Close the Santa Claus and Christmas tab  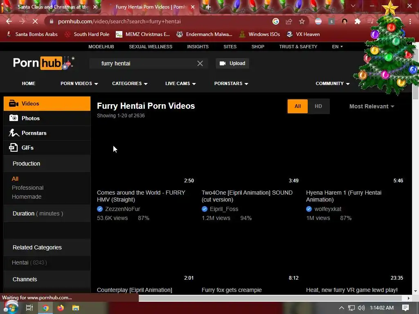tap(95, 7)
